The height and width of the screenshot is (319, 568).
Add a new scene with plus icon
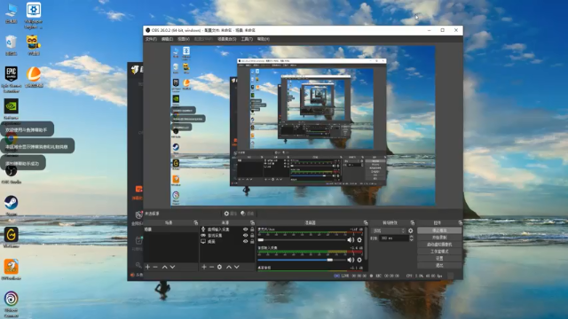click(x=147, y=267)
